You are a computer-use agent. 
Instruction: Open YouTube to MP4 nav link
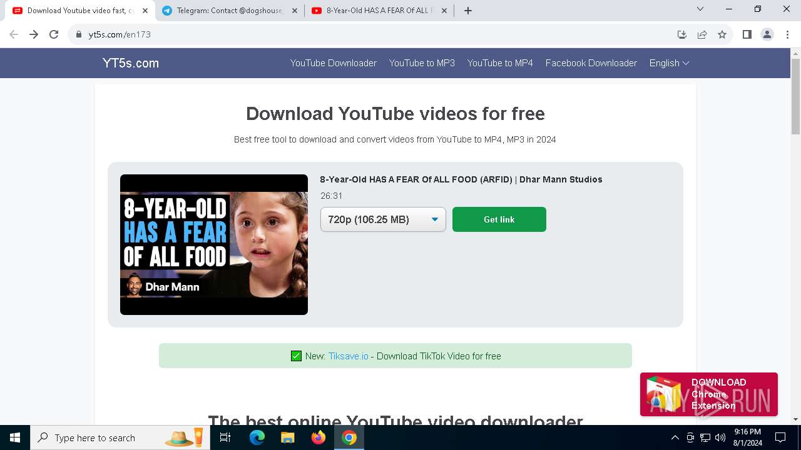pos(500,63)
